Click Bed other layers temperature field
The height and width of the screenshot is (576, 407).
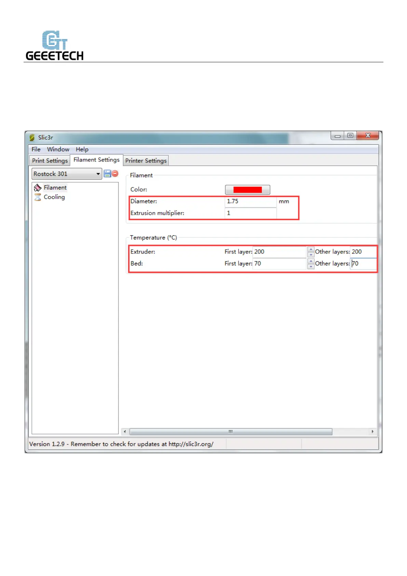click(364, 263)
